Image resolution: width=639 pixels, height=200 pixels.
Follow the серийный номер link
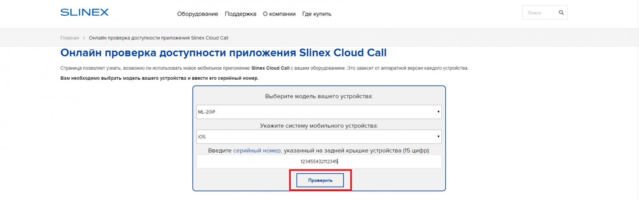pyautogui.click(x=257, y=151)
